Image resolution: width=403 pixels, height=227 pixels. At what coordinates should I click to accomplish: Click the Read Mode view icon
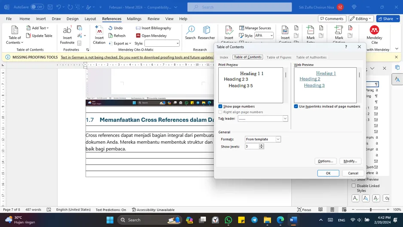[321, 209]
